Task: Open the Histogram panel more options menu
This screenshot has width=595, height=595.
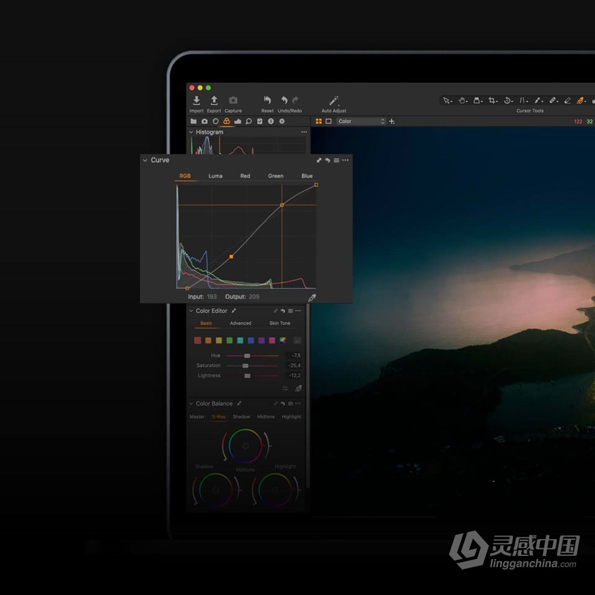Action: point(304,132)
